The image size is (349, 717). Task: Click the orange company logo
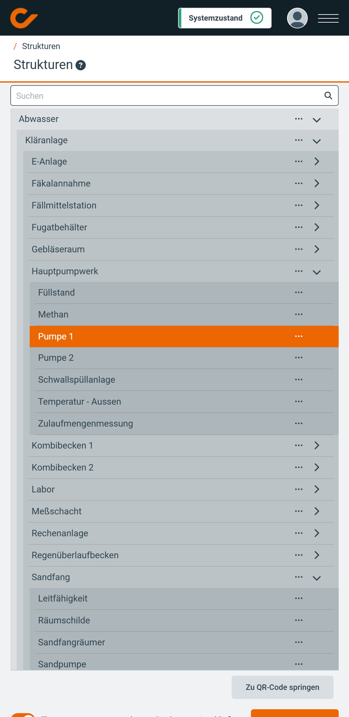pos(24,18)
